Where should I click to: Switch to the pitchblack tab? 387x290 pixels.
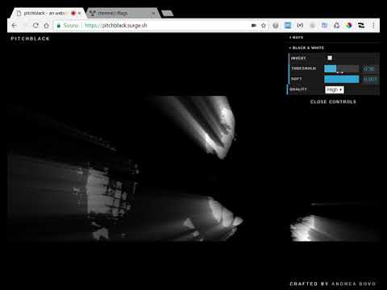point(48,13)
